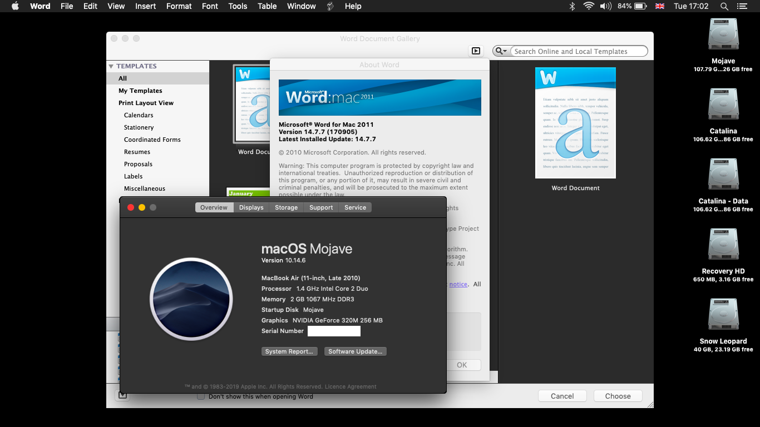Open the Edit menu
The height and width of the screenshot is (427, 760).
click(90, 6)
